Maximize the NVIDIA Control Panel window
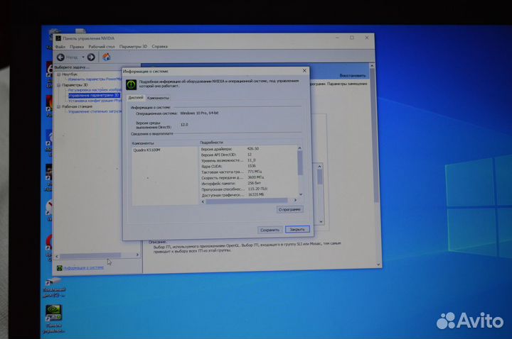This screenshot has width=512, height=339. [352, 38]
